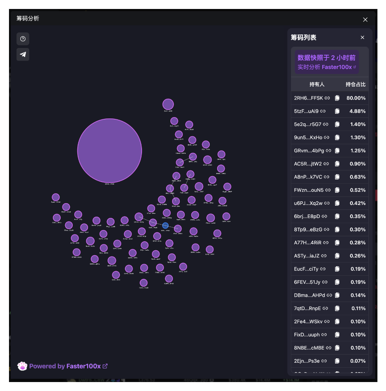386x391 pixels.
Task: Copy the 5e2q...r5G7 holder address
Action: tap(337, 124)
